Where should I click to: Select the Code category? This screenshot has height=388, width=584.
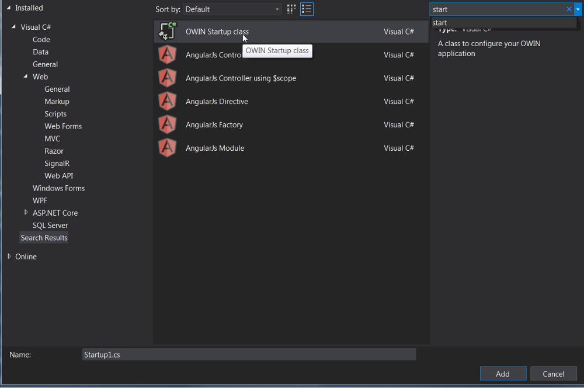pos(41,40)
